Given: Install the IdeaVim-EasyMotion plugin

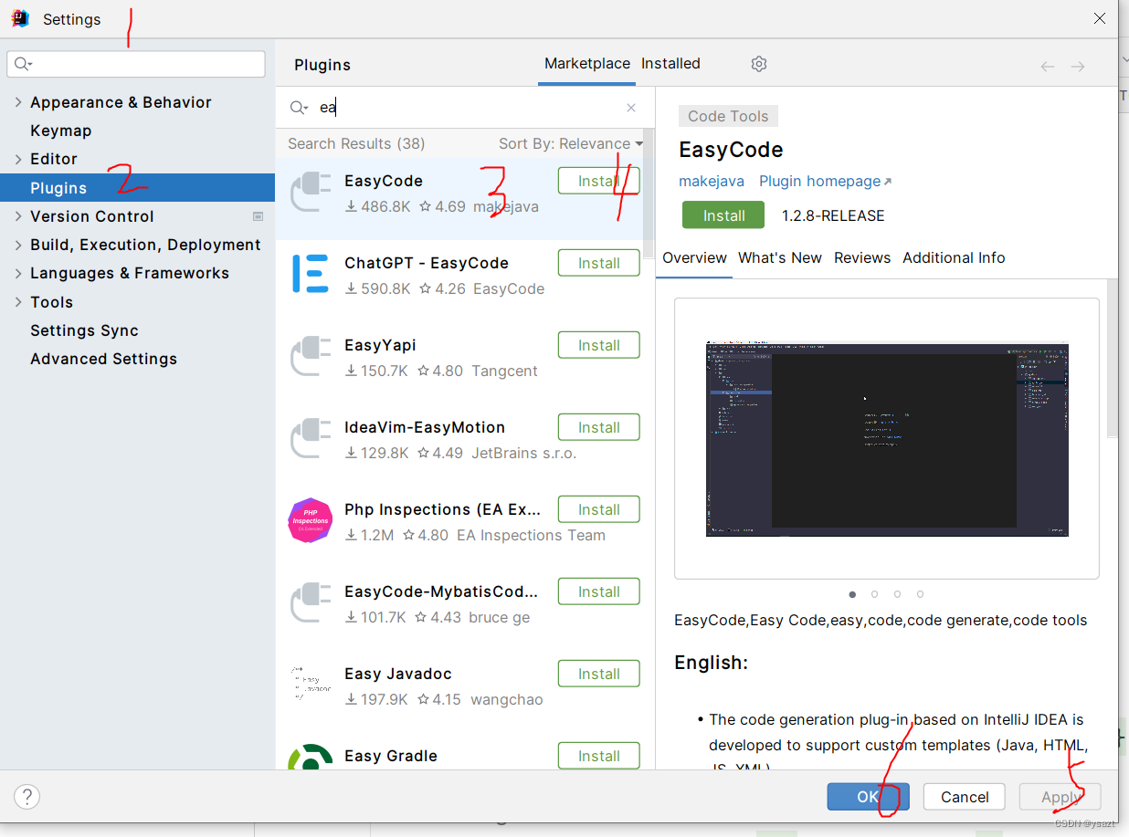Looking at the screenshot, I should coord(599,427).
